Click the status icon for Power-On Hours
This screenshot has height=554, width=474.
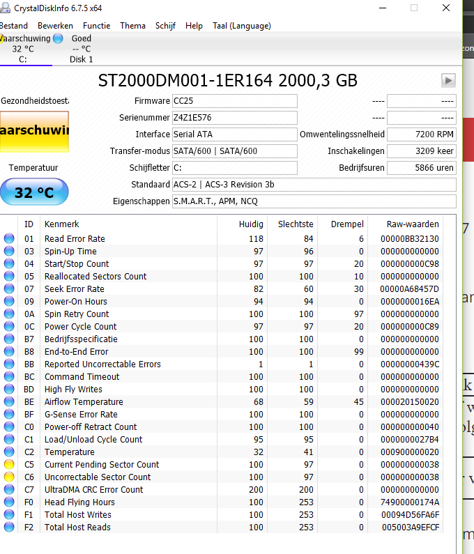[9, 301]
